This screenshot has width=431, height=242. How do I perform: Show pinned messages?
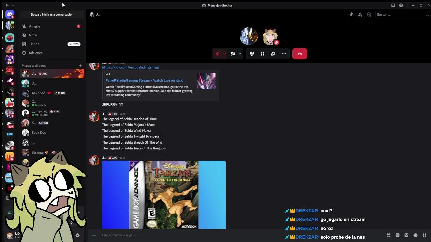pyautogui.click(x=351, y=14)
